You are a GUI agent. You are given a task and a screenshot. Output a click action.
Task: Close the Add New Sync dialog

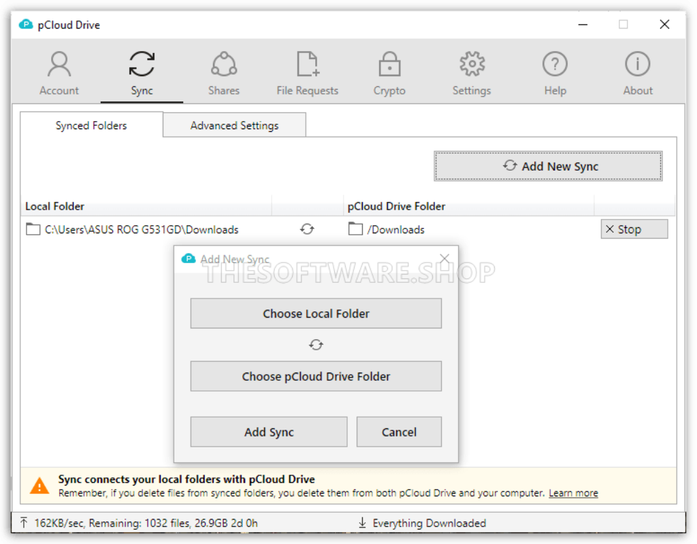[444, 258]
